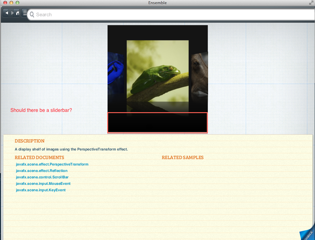The image size is (315, 240).
Task: Click the Description heading
Action: tap(30, 141)
